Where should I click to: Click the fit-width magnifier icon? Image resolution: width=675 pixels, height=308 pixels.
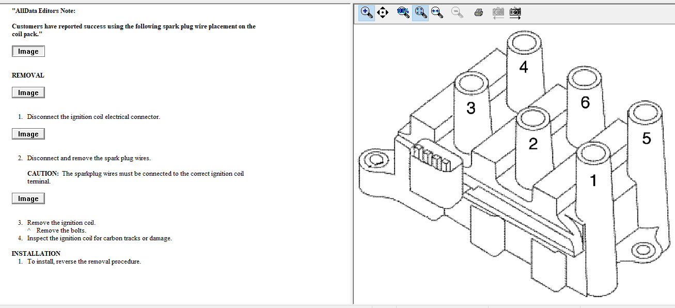pos(437,12)
